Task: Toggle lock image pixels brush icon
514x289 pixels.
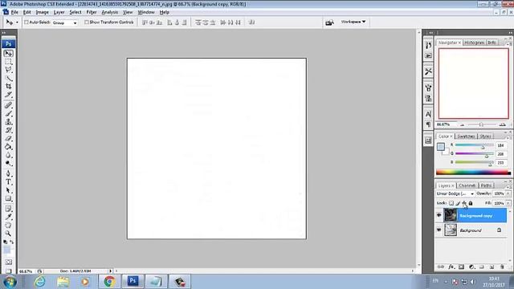Action: [458, 203]
